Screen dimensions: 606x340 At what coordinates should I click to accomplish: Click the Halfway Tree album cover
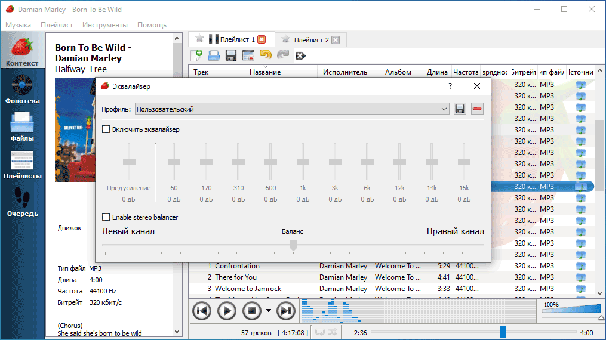[x=75, y=129]
